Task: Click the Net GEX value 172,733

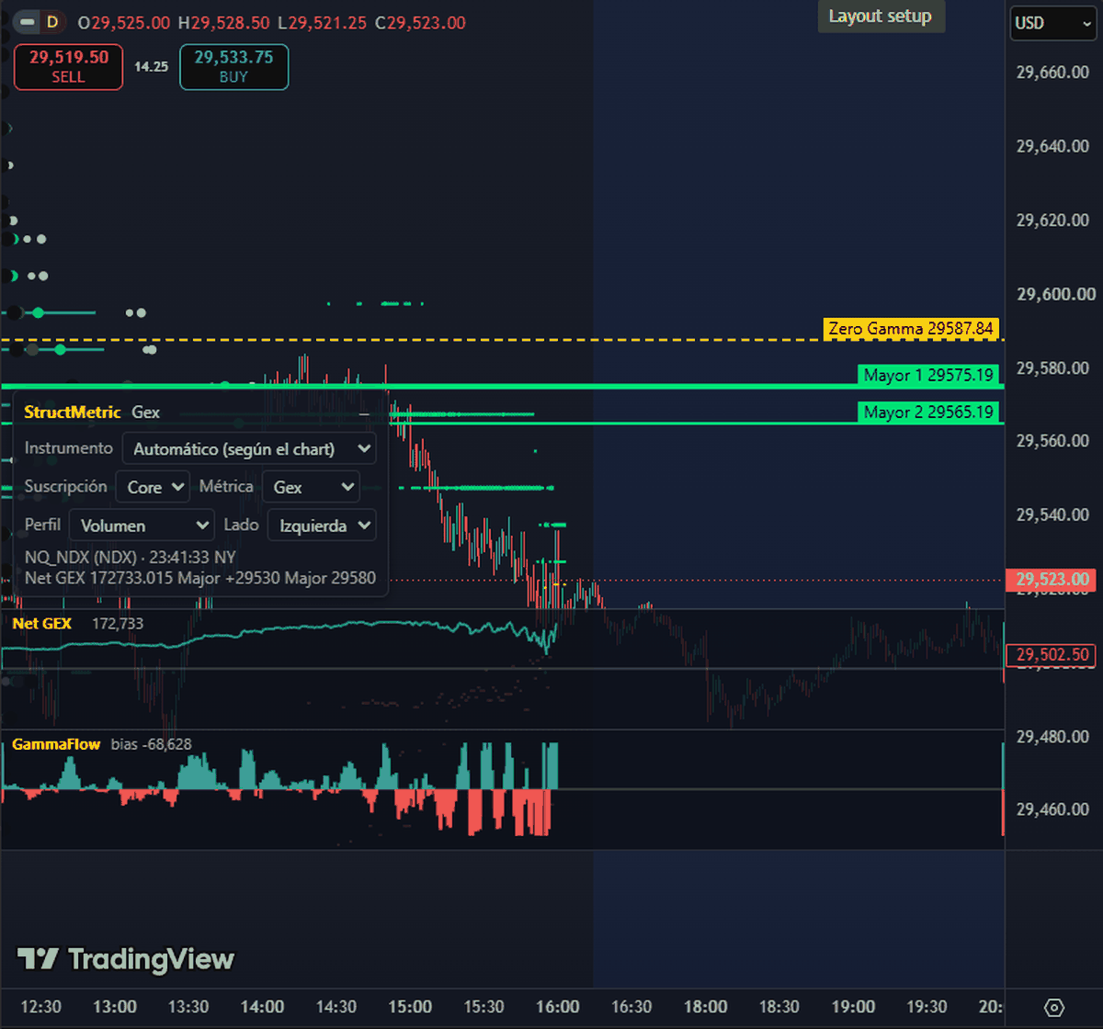Action: pos(118,624)
